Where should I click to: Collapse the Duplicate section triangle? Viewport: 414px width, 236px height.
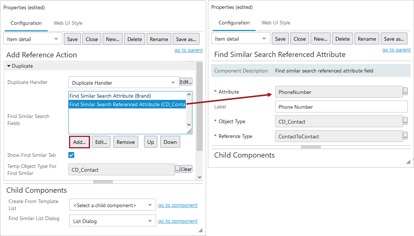coord(9,66)
